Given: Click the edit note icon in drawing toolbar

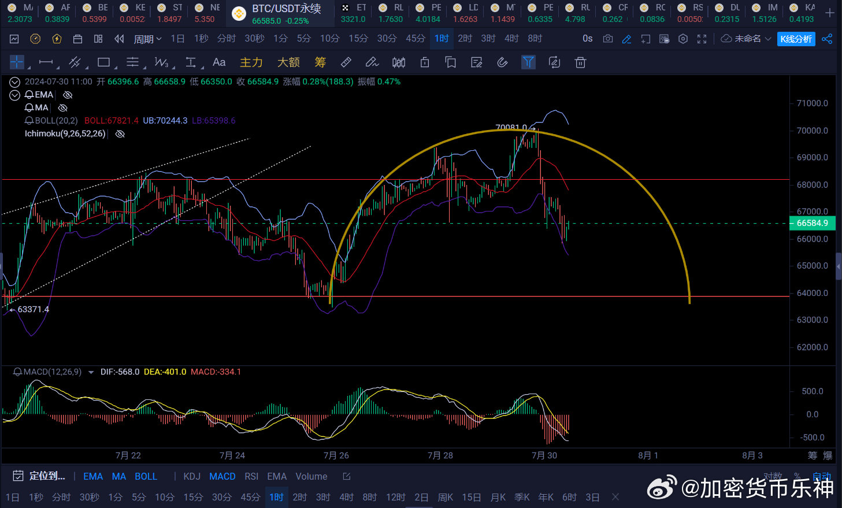Looking at the screenshot, I should pos(477,62).
